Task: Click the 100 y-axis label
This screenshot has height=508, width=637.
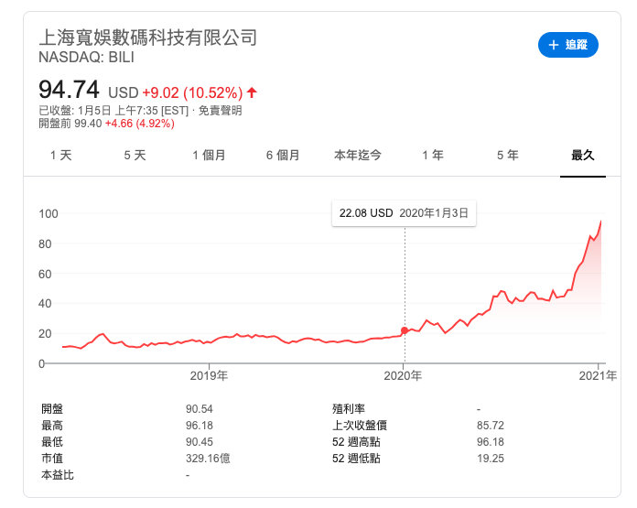Action: tap(49, 214)
